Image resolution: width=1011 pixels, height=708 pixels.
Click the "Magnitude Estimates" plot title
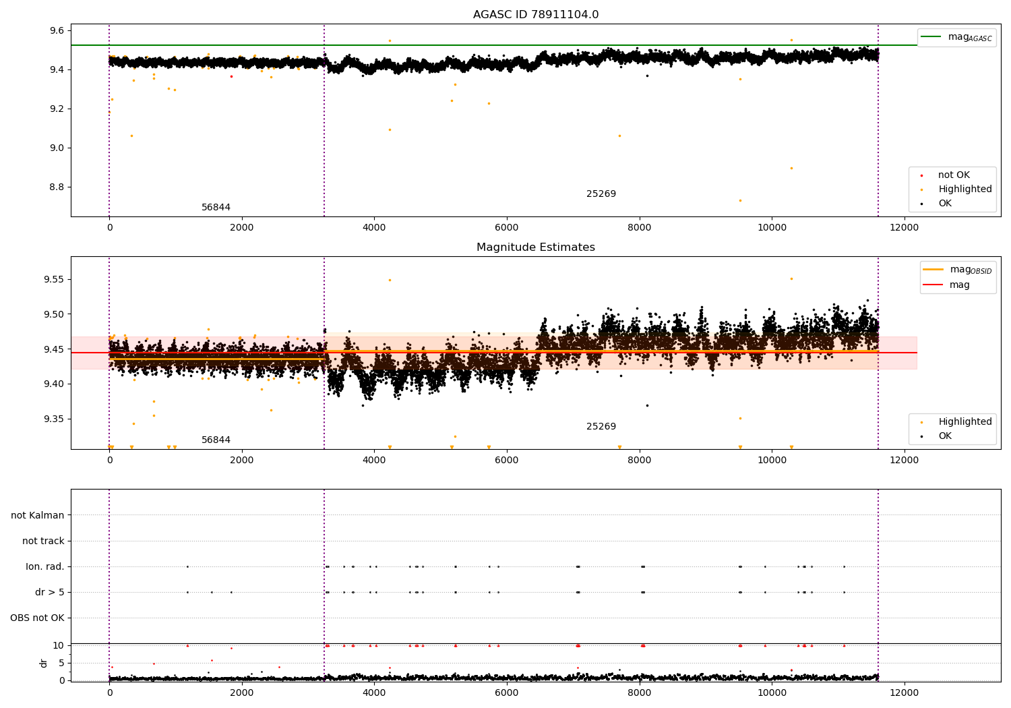point(536,247)
